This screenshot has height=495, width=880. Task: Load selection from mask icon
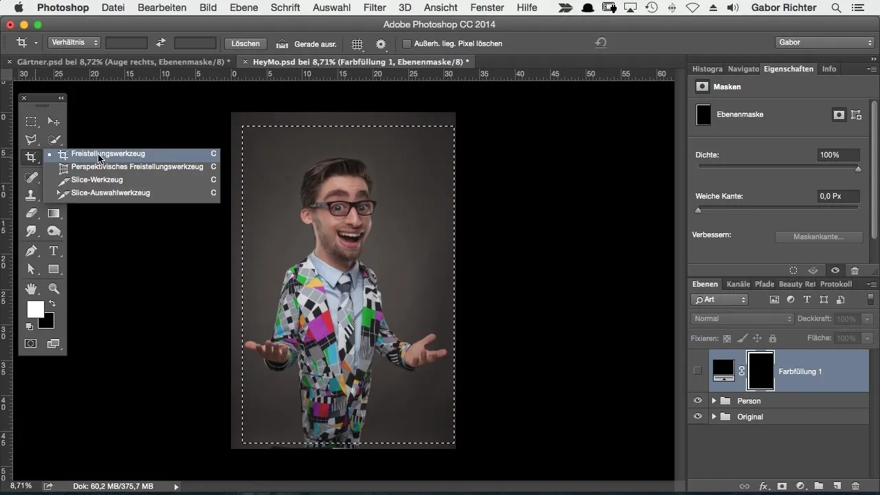[x=793, y=271]
